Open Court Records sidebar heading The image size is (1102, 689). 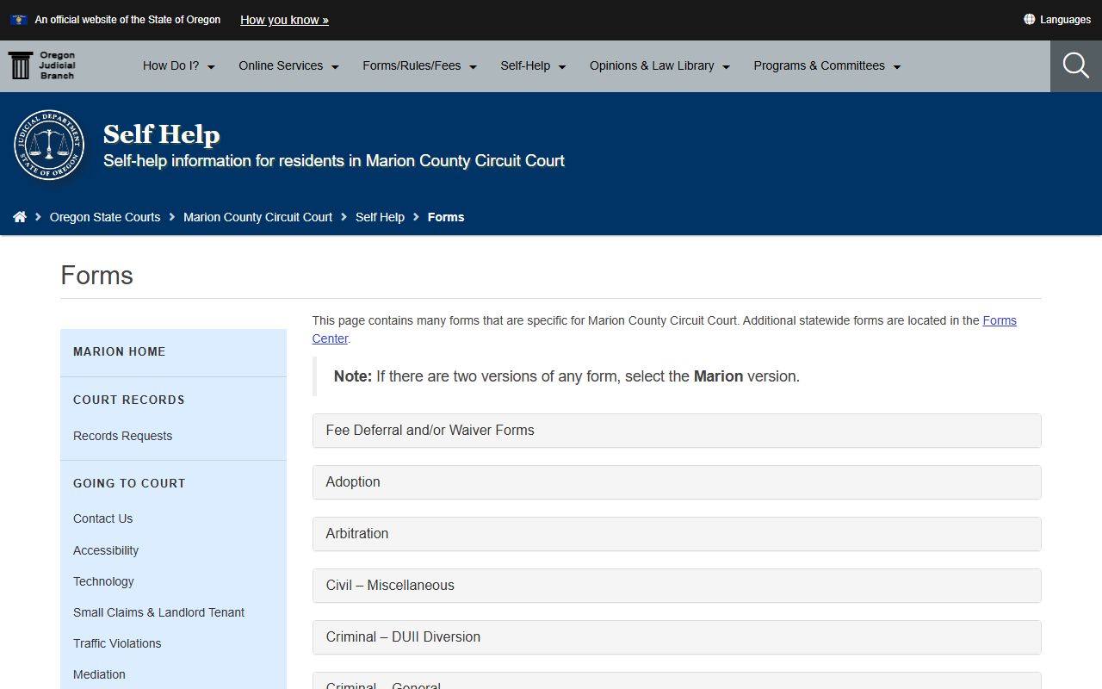tap(129, 400)
